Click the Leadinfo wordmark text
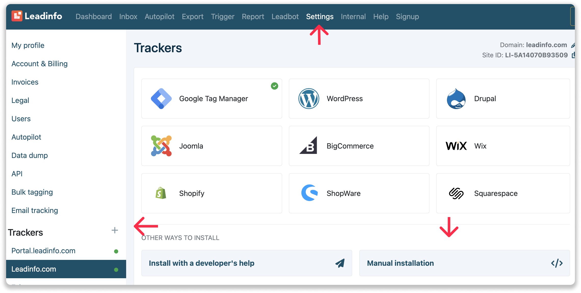The image size is (581, 293). click(43, 16)
